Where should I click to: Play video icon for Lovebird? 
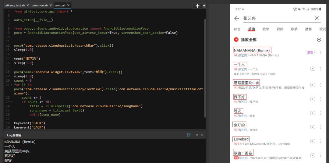point(313,141)
